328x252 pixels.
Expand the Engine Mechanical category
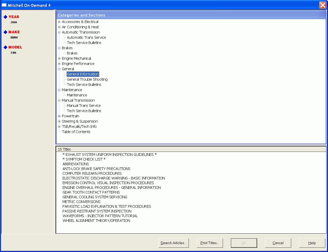point(59,59)
